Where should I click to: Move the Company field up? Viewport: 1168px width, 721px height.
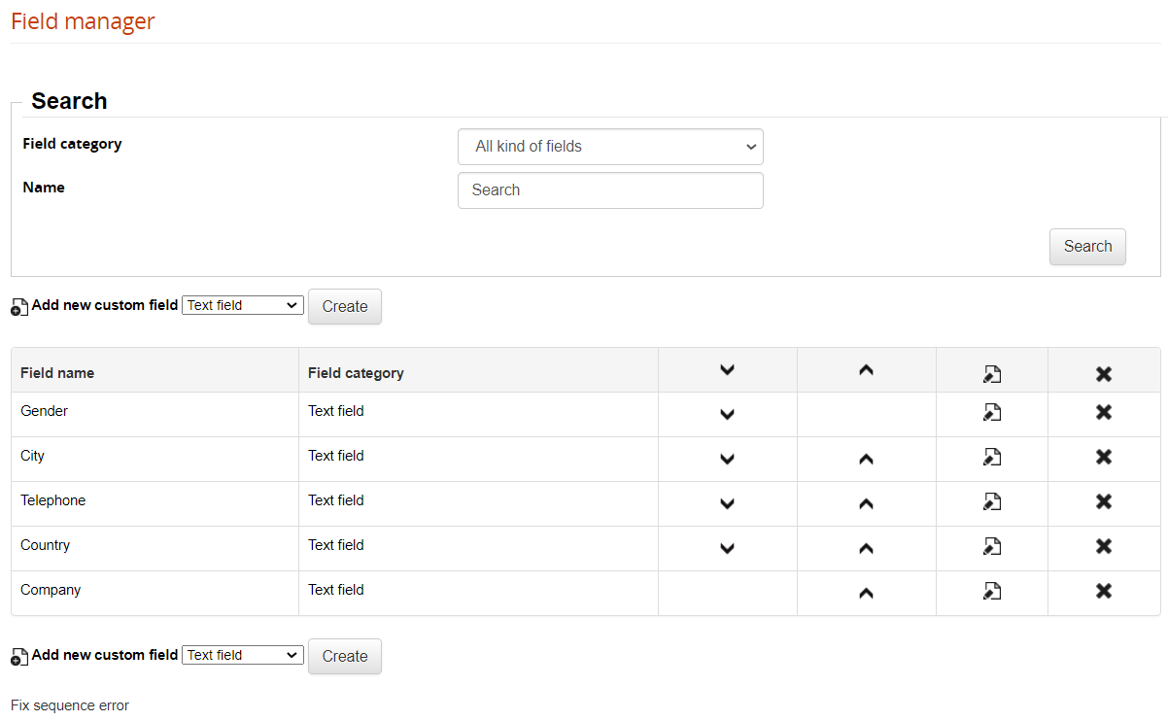click(x=866, y=591)
